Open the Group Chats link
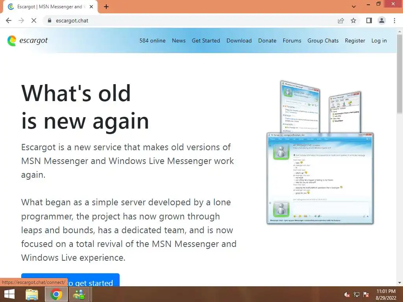 coord(323,41)
